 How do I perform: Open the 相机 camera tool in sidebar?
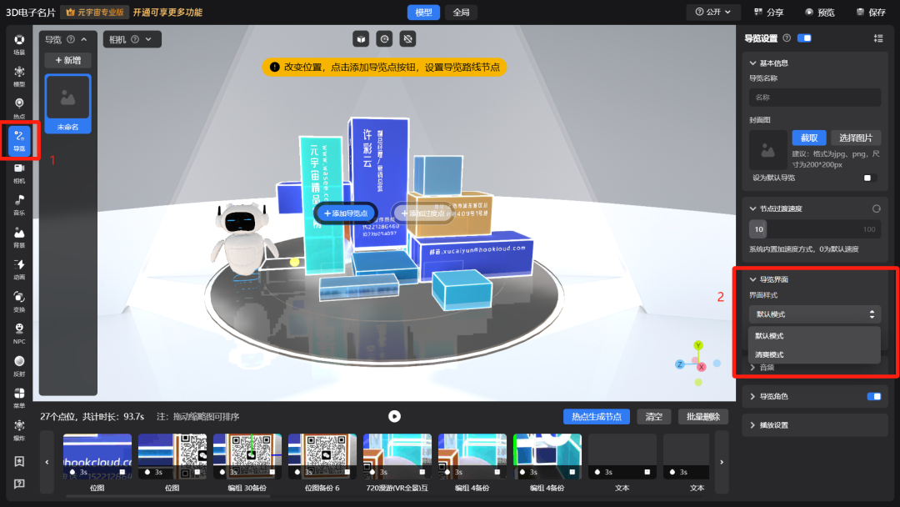(x=19, y=173)
